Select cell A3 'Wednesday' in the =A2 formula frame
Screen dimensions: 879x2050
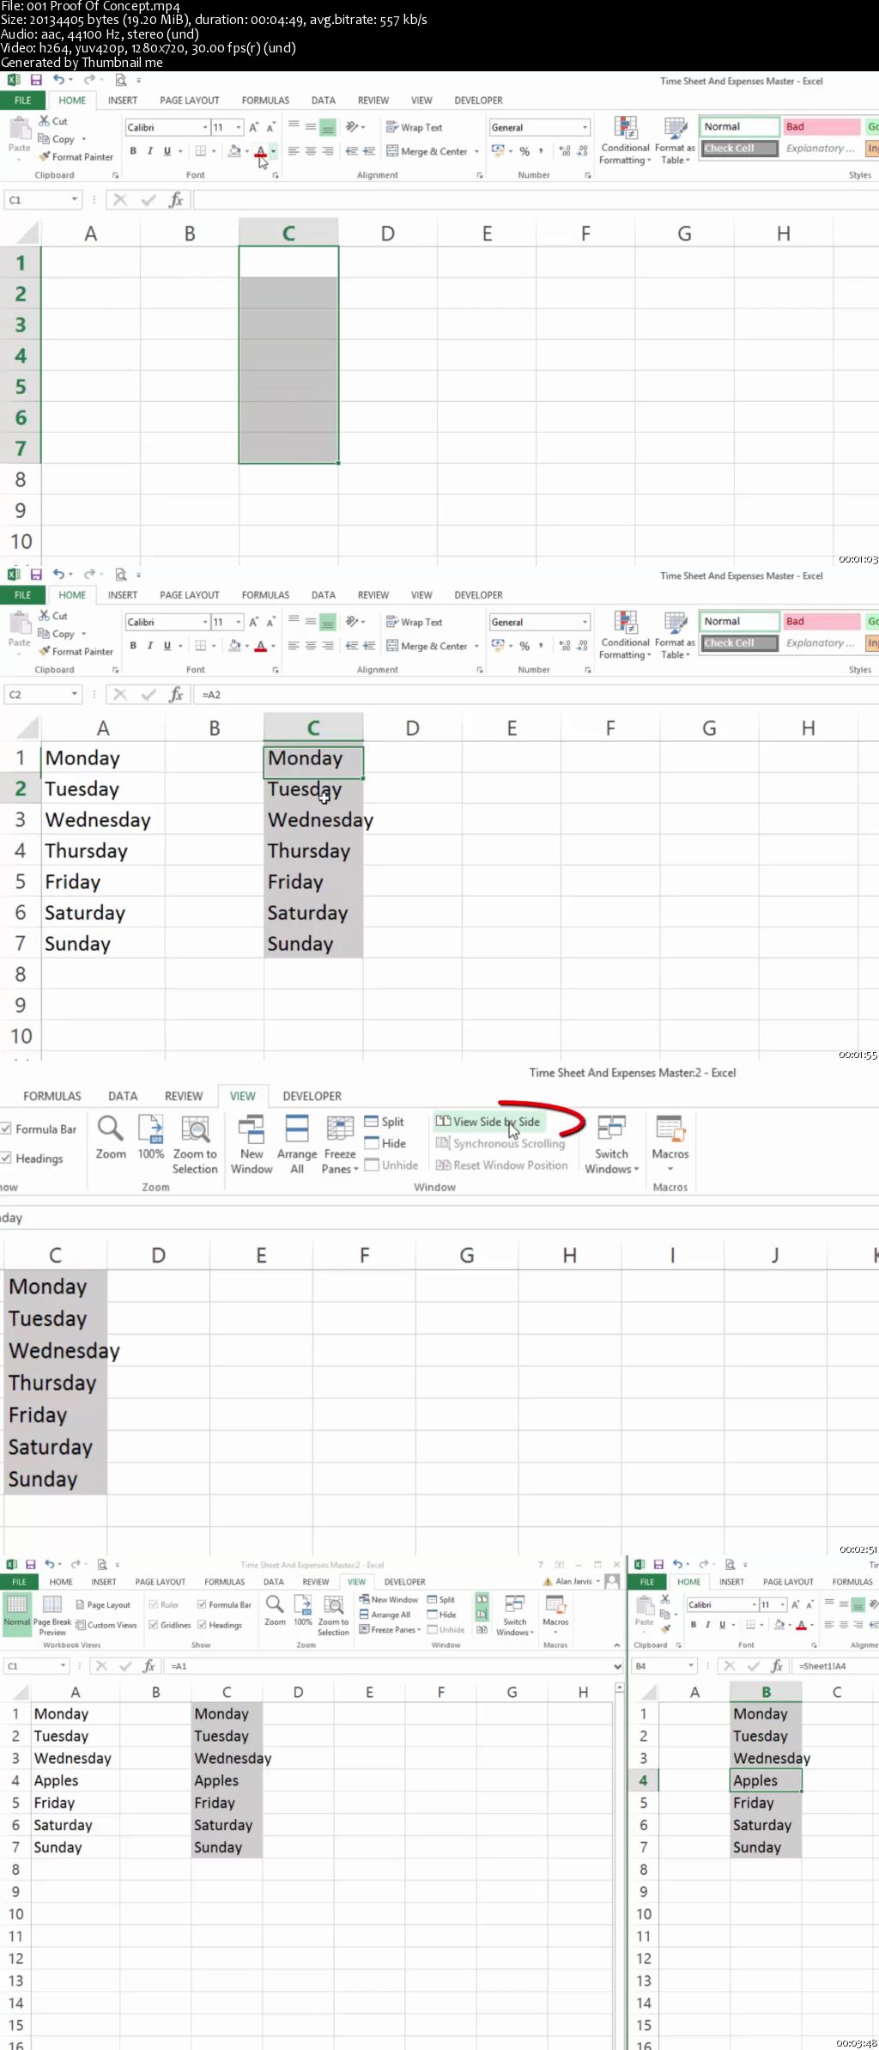(103, 819)
